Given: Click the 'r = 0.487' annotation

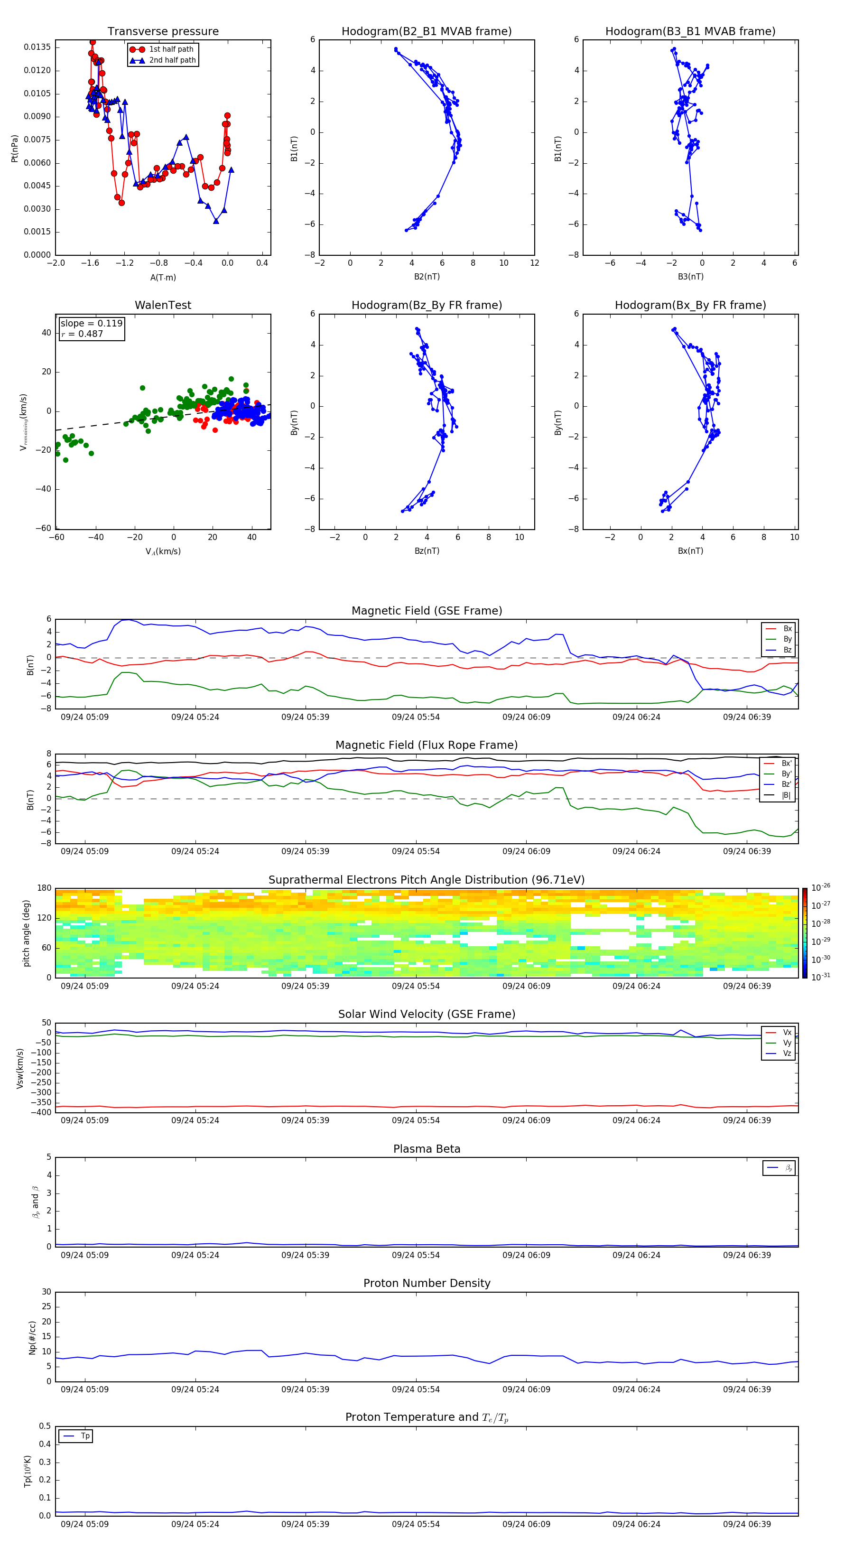Looking at the screenshot, I should (x=82, y=334).
